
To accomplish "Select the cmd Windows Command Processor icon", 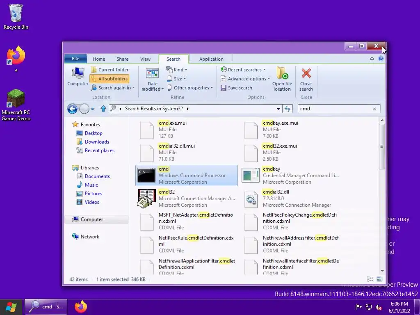I will pos(146,176).
